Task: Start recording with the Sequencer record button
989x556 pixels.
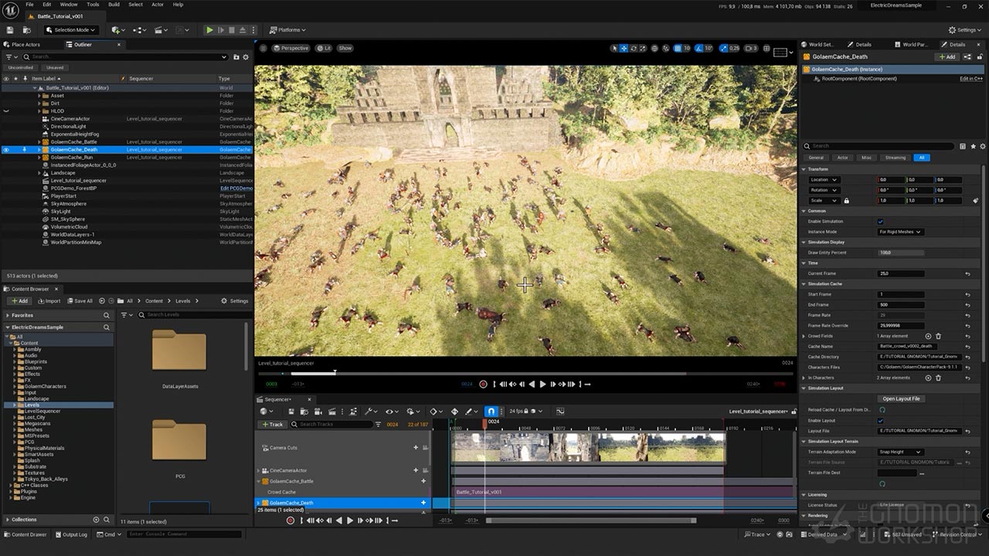Action: (x=291, y=520)
